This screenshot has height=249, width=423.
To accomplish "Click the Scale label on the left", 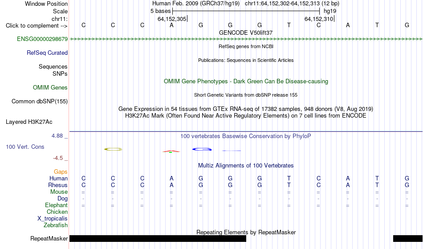I will (x=60, y=11).
